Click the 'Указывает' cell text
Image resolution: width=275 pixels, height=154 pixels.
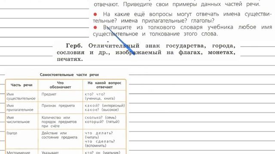click(x=50, y=152)
